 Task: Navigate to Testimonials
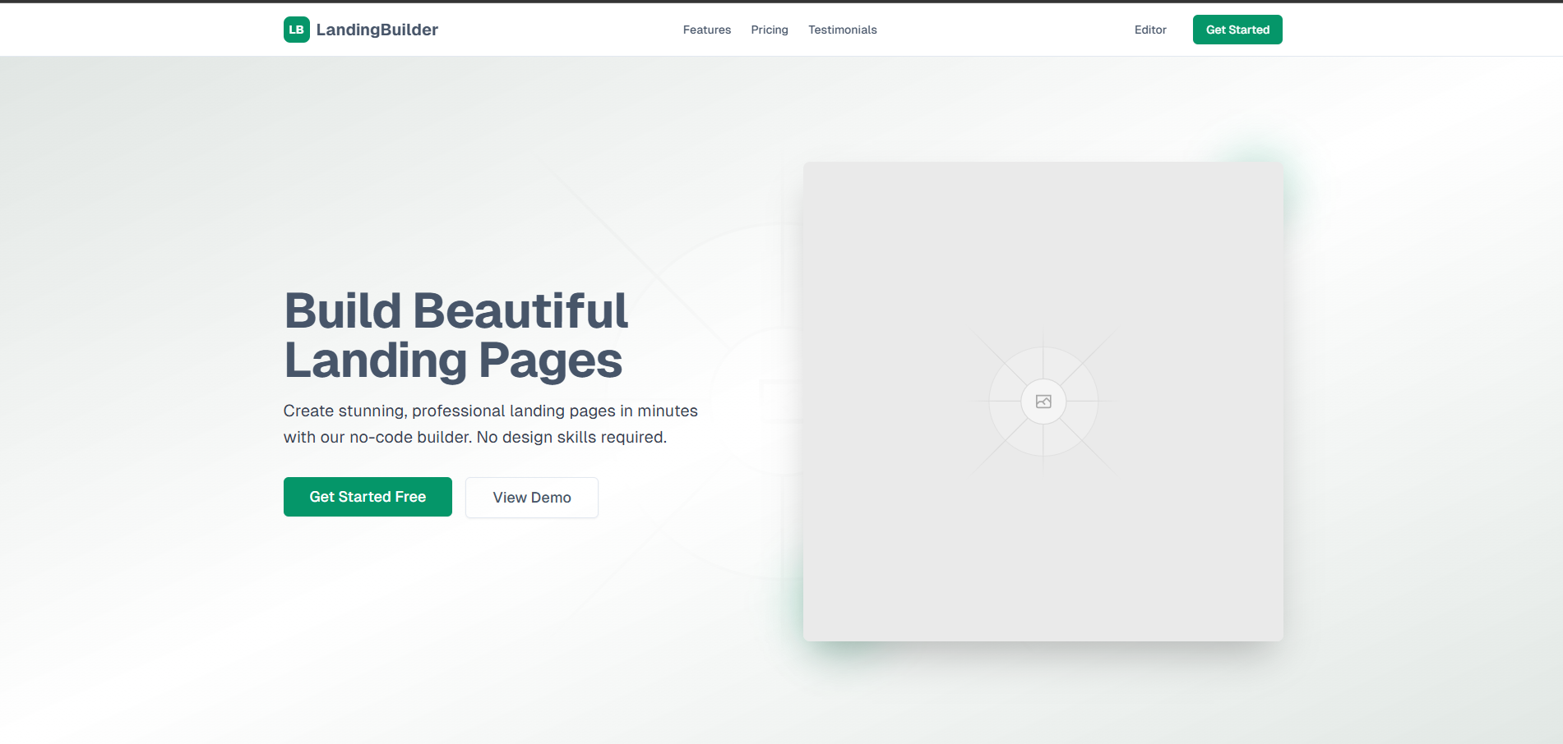(842, 30)
